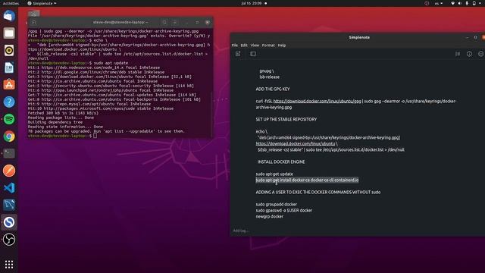Click the circular status indicator left of 'es'
485x273 pixels.
(427, 3)
